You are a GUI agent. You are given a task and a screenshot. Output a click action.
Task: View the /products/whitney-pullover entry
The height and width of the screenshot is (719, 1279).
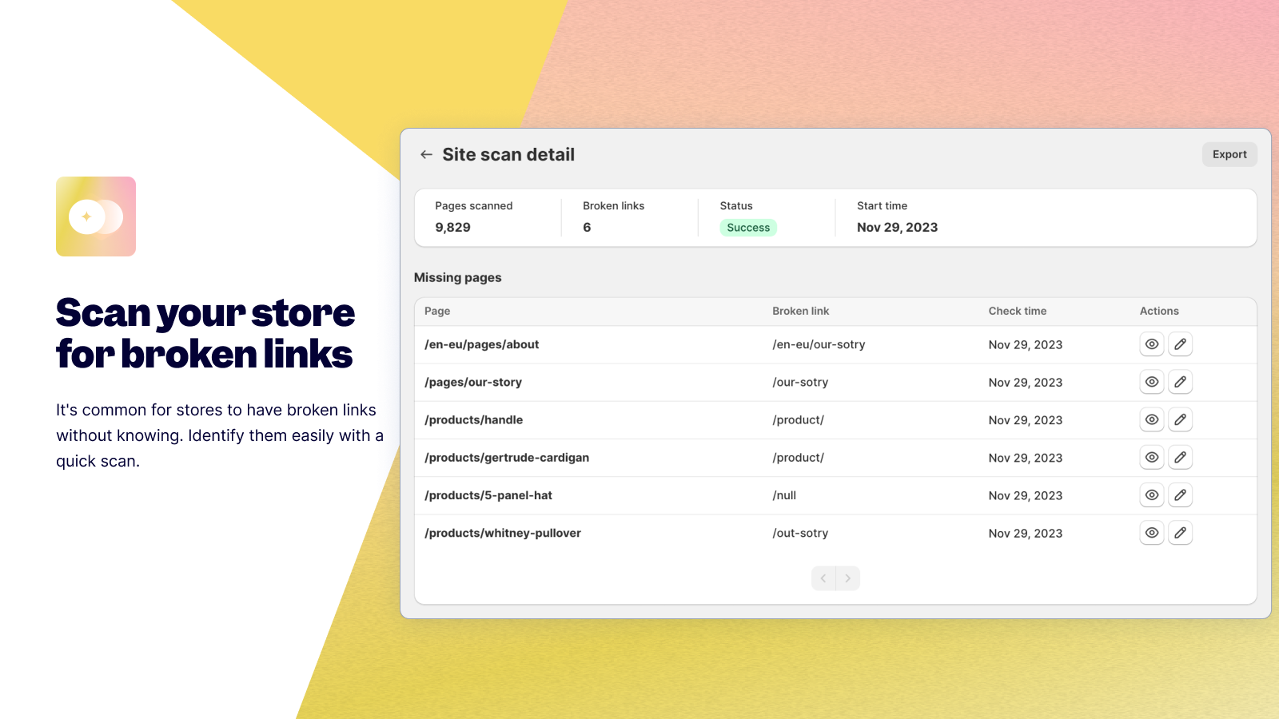coord(1151,533)
